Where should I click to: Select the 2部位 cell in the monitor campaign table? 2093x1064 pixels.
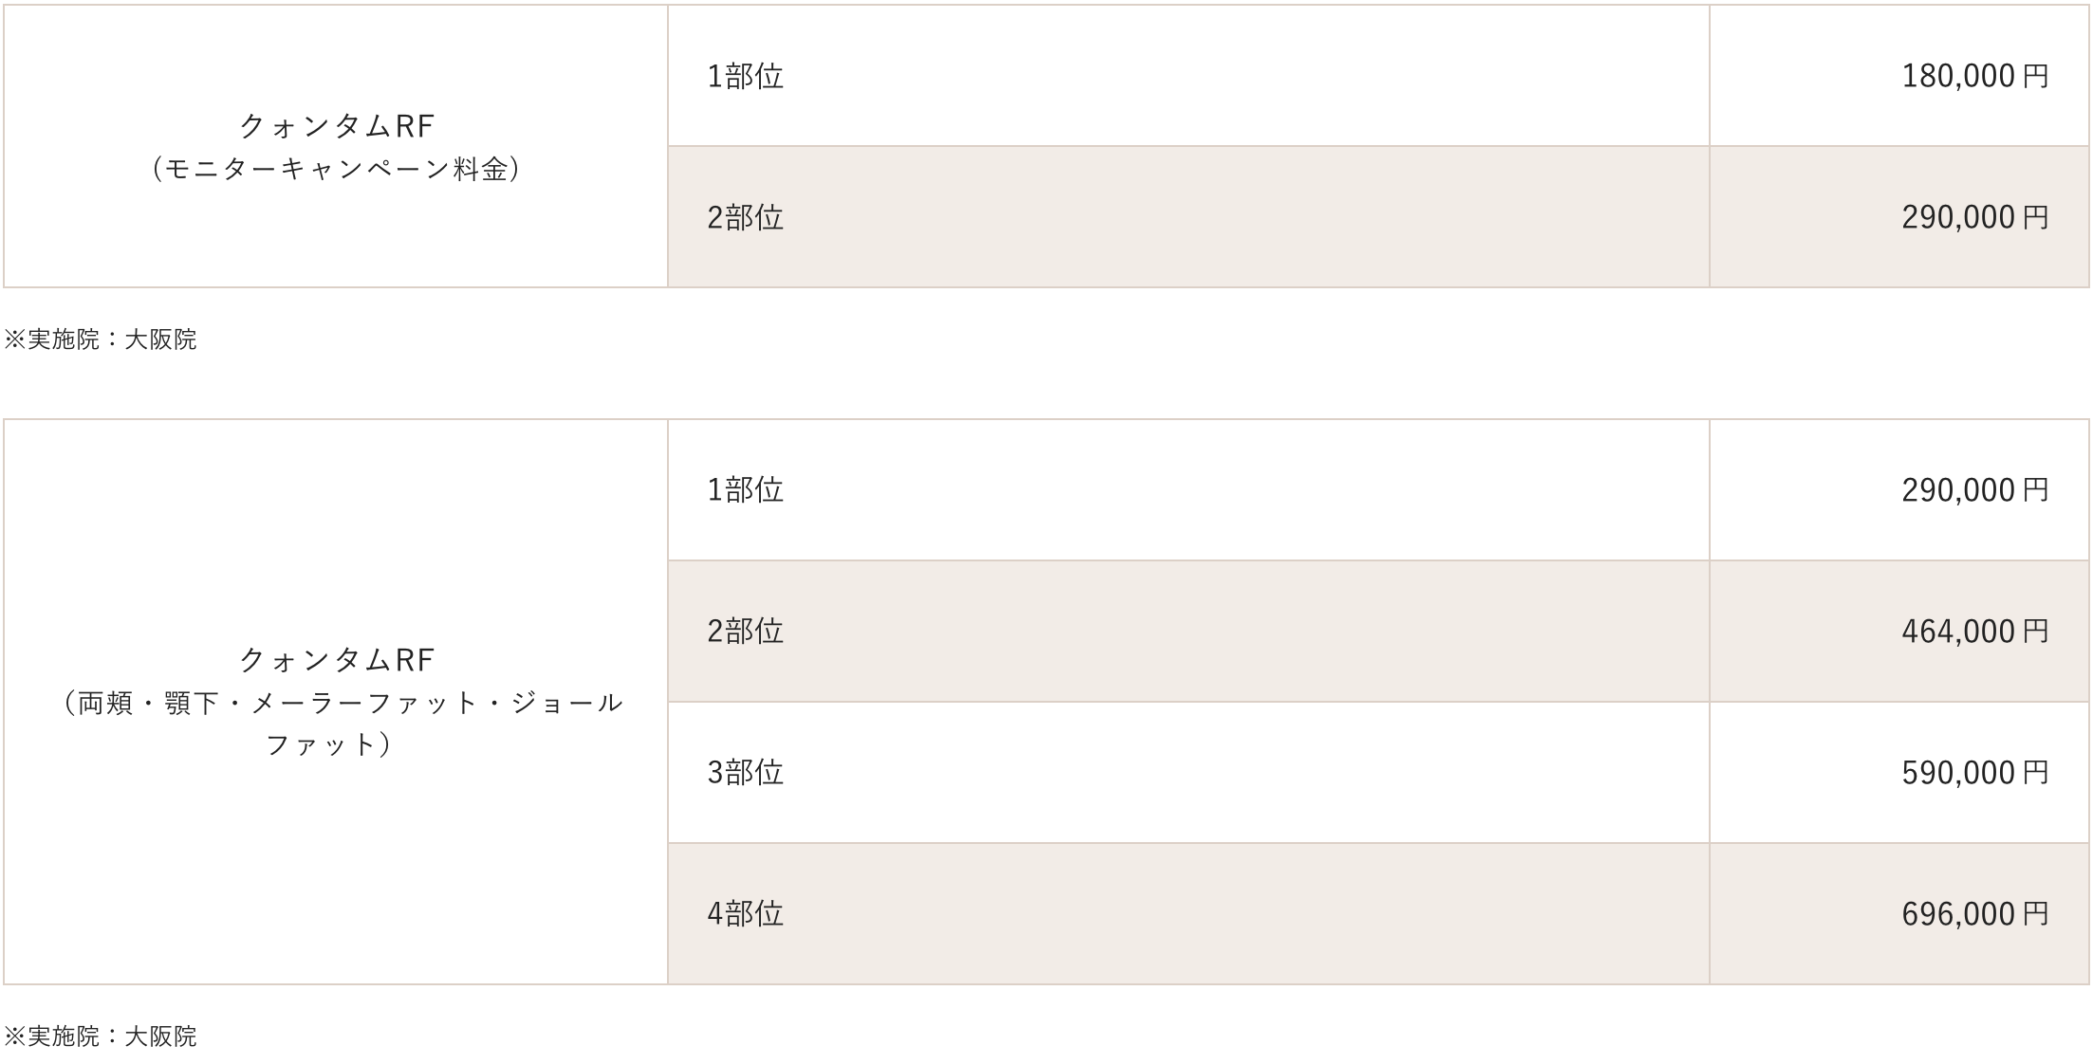[746, 217]
